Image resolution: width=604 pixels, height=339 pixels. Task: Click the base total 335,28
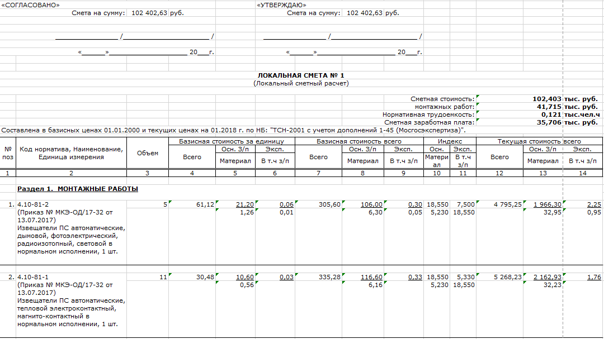330,277
